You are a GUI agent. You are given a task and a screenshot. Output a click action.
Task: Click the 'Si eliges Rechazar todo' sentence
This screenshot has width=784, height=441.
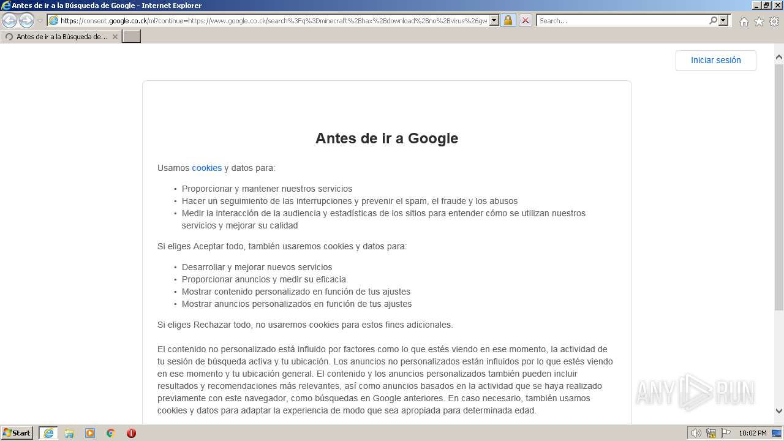click(x=305, y=325)
